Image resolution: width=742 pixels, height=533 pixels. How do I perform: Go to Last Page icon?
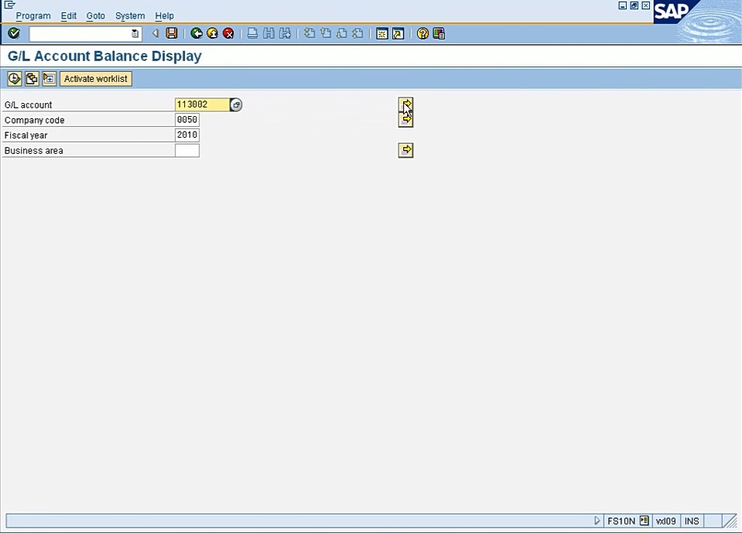pos(357,33)
